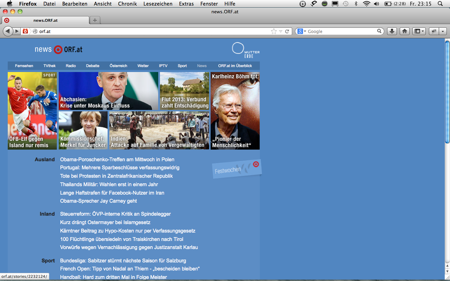Open the Indien Attacke story image
The width and height of the screenshot is (450, 281).
[159, 131]
